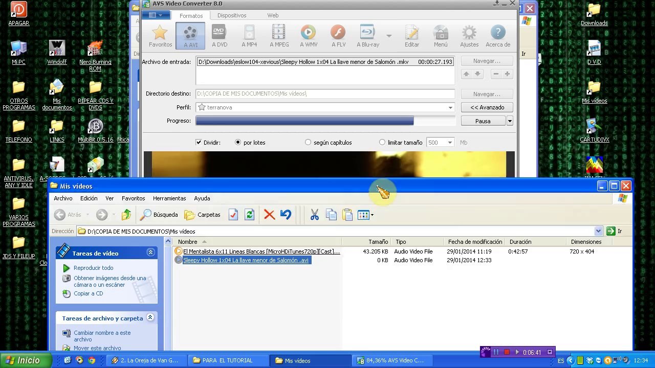This screenshot has width=655, height=368.
Task: Open the Herramientas menu
Action: [169, 198]
